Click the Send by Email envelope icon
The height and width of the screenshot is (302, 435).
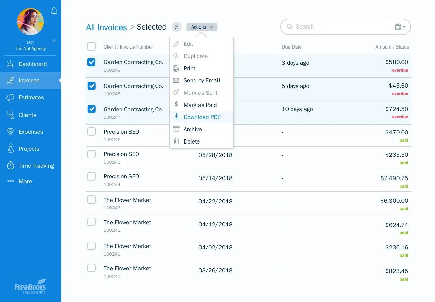(x=176, y=80)
